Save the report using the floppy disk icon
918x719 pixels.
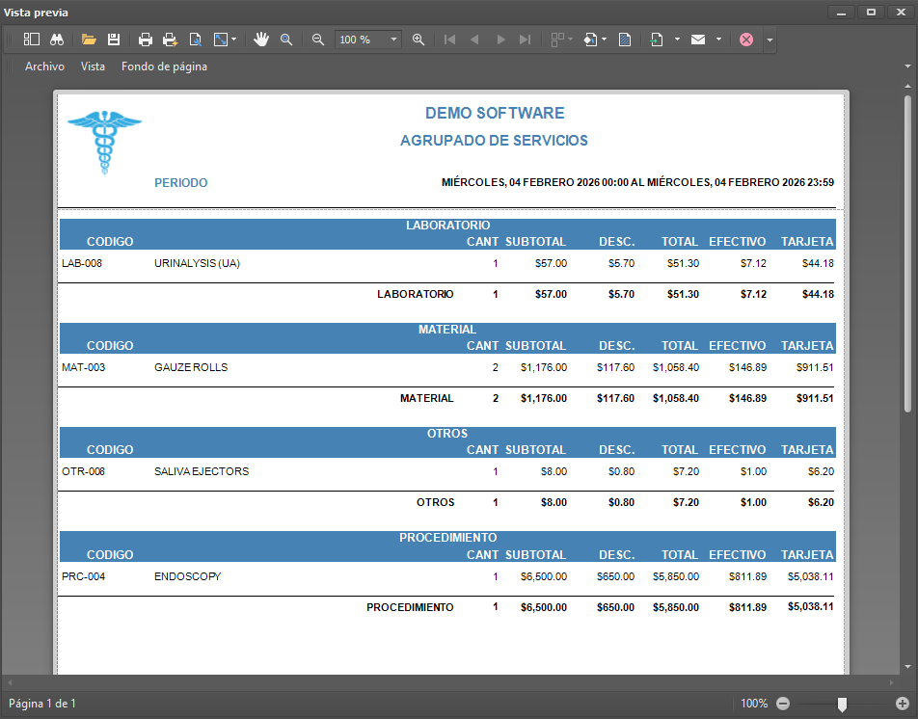tap(114, 40)
